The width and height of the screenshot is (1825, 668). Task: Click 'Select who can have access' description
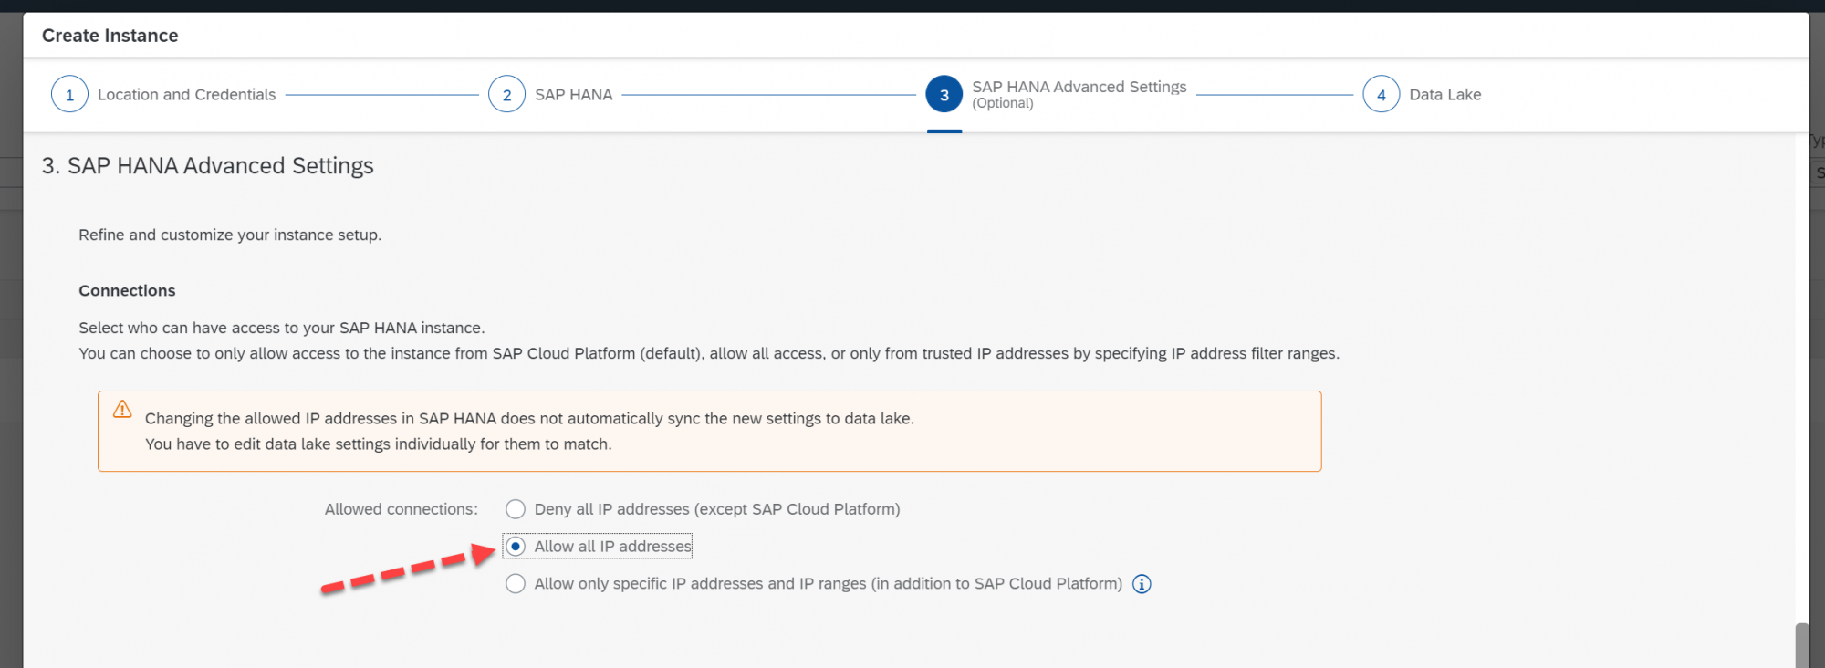point(281,329)
